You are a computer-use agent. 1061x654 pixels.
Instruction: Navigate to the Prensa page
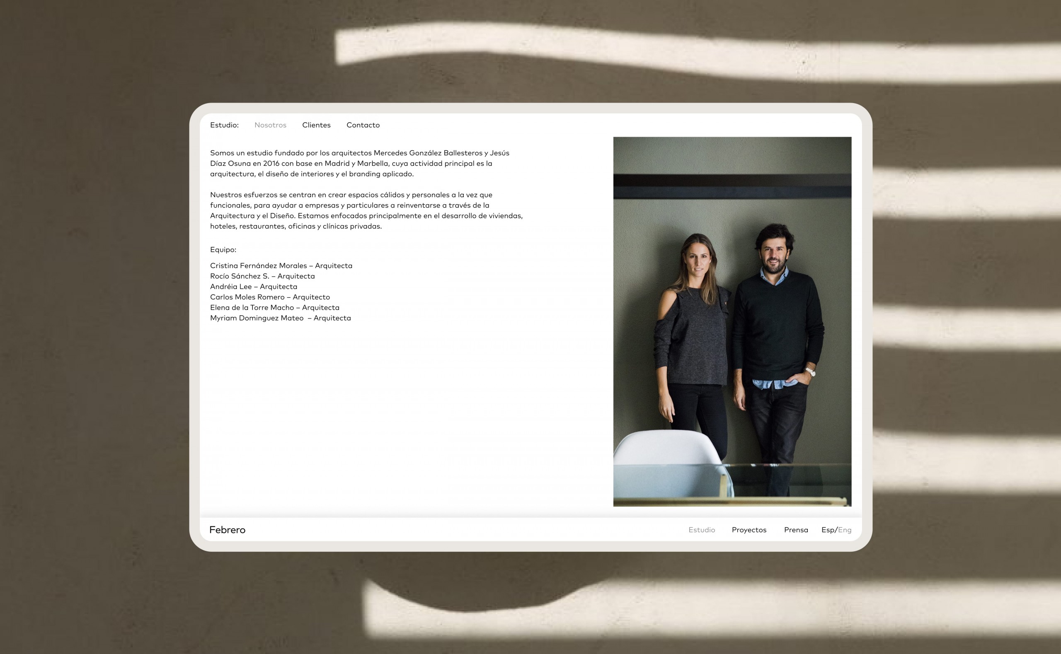(796, 530)
